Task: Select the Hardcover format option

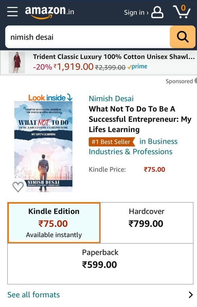Action: tap(147, 223)
